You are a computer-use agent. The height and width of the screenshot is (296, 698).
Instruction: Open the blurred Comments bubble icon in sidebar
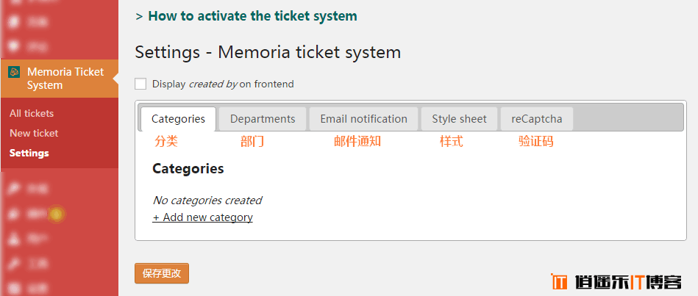pyautogui.click(x=15, y=46)
